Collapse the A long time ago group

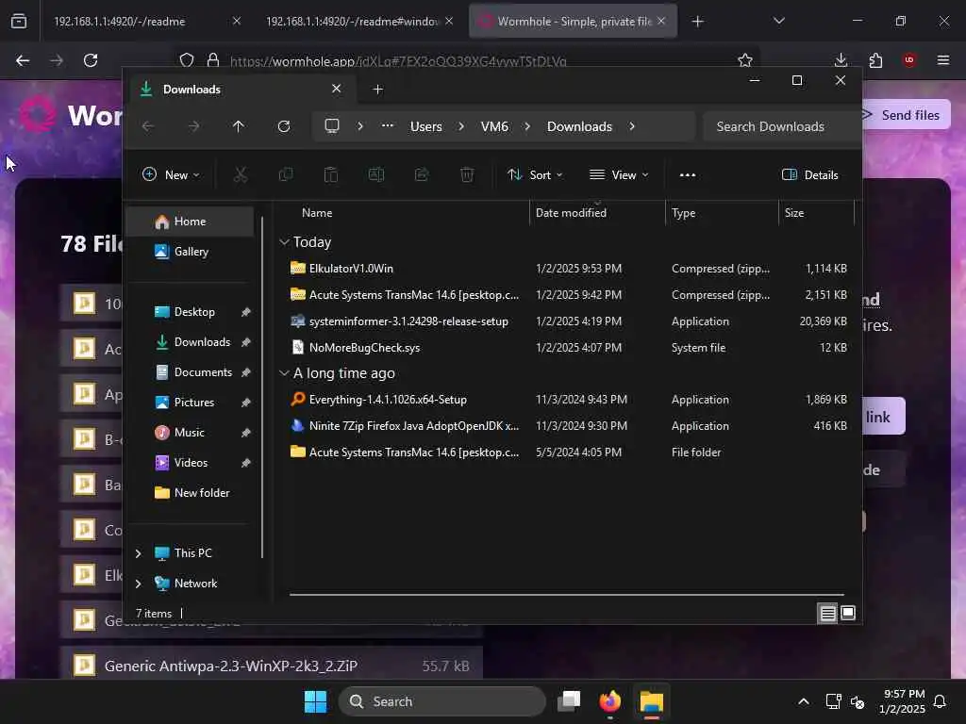click(x=284, y=373)
